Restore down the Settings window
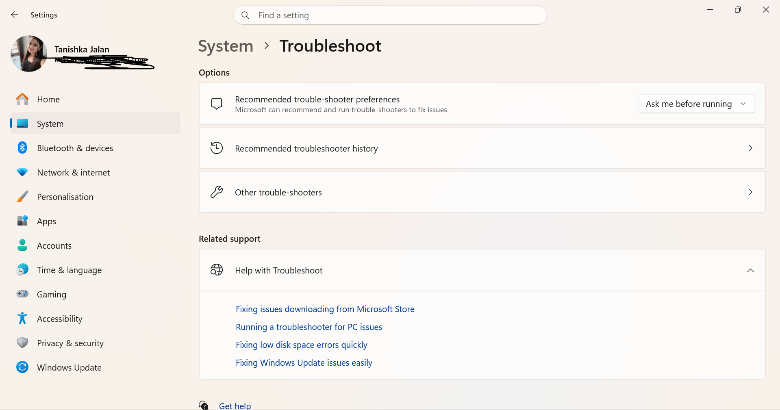This screenshot has height=410, width=780. [738, 9]
